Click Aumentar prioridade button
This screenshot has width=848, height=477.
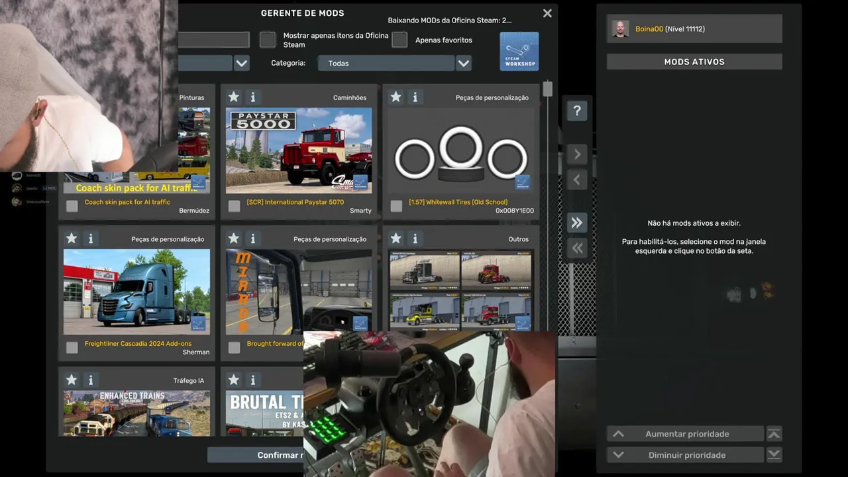tap(686, 434)
